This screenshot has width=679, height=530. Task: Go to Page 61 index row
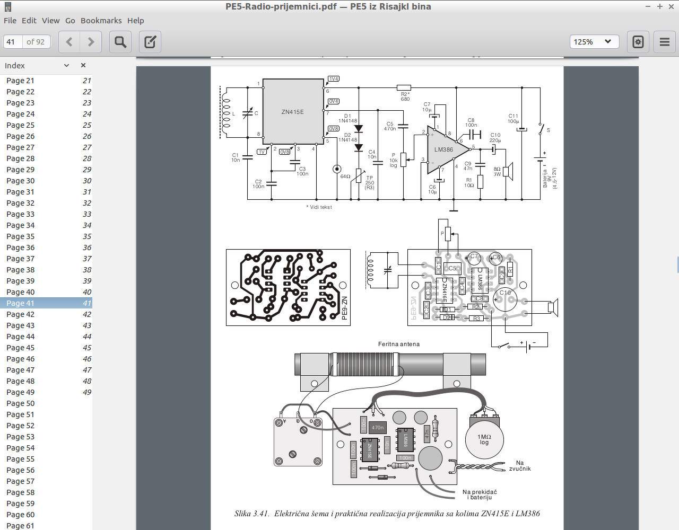[46, 525]
